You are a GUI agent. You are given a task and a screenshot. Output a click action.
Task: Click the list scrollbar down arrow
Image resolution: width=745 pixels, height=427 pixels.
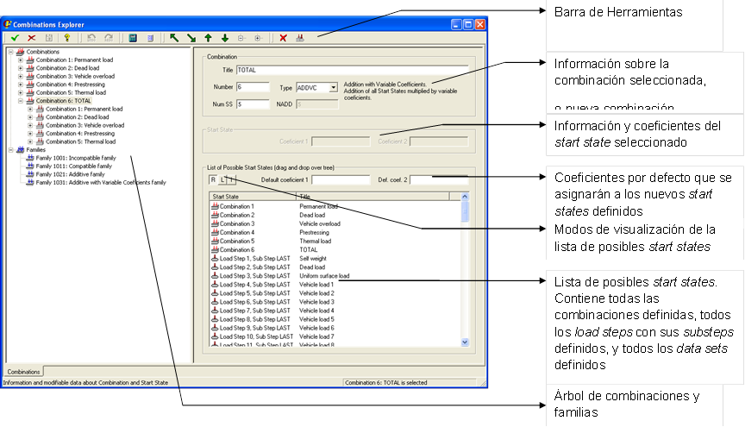pos(465,342)
